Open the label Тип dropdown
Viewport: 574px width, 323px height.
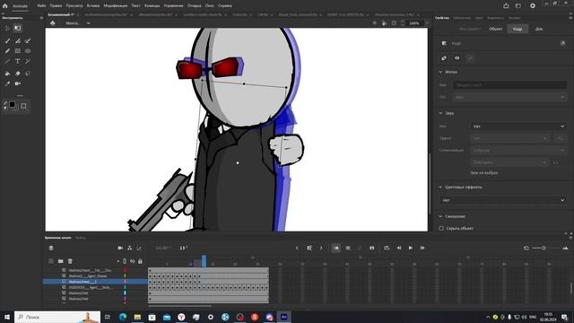tap(510, 97)
